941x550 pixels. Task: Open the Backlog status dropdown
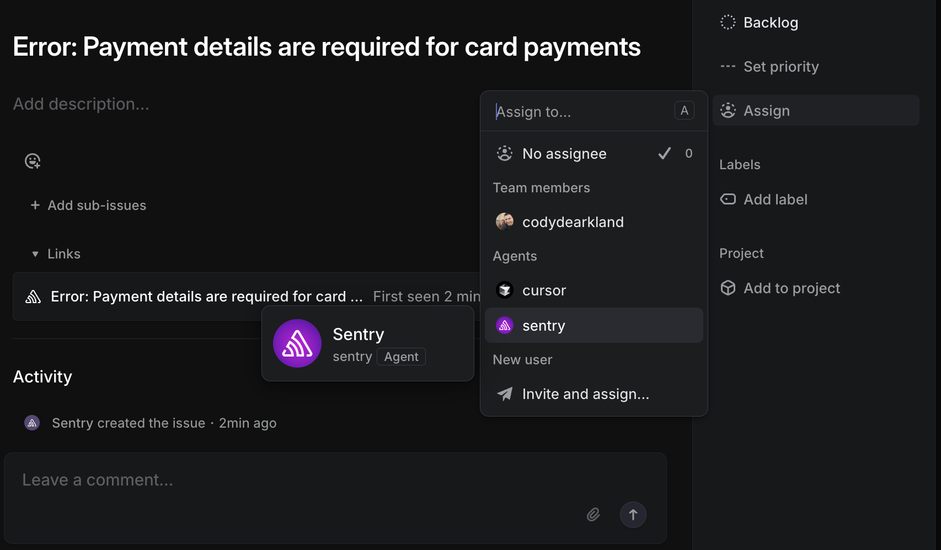click(771, 23)
